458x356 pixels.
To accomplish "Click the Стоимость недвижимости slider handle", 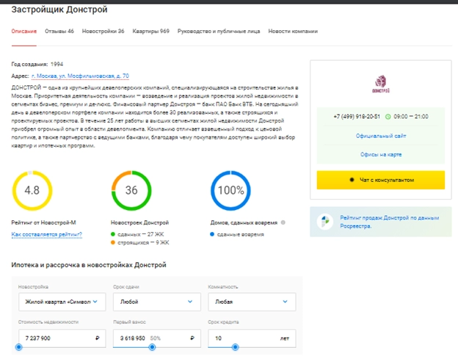I will click(18, 347).
